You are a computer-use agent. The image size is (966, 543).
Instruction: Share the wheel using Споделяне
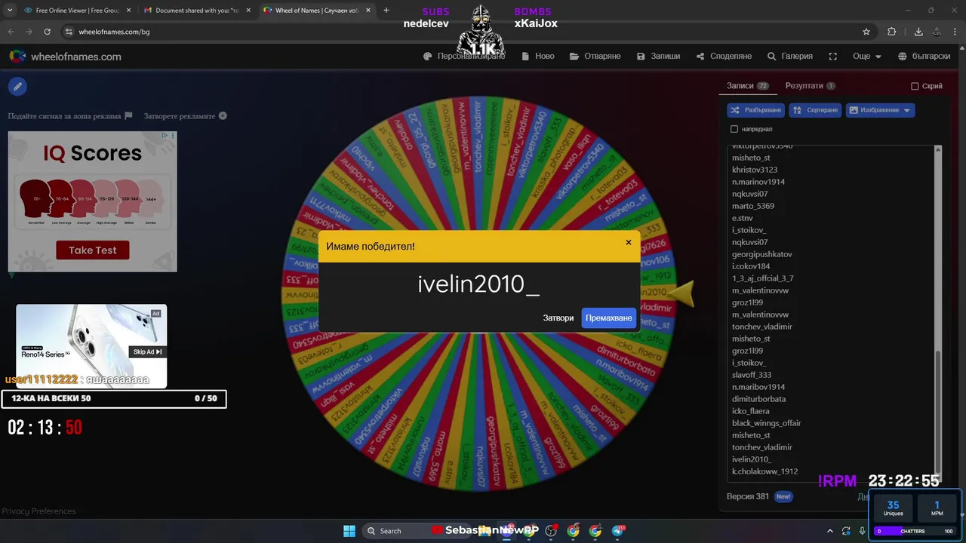click(723, 57)
